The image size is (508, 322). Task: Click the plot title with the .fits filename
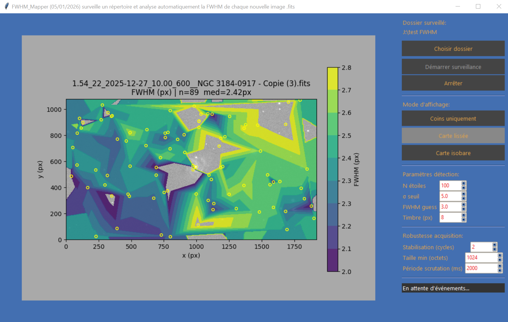(191, 84)
